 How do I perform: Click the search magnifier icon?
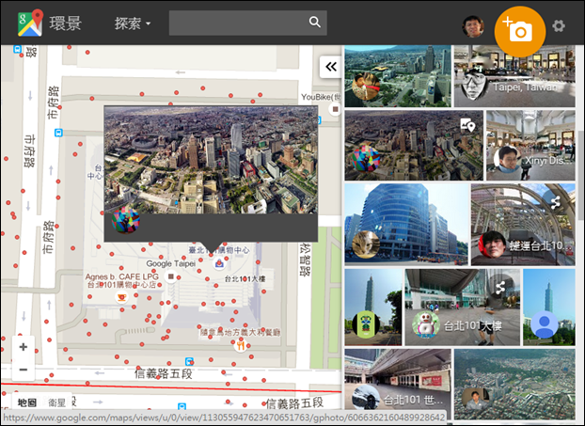tap(315, 22)
